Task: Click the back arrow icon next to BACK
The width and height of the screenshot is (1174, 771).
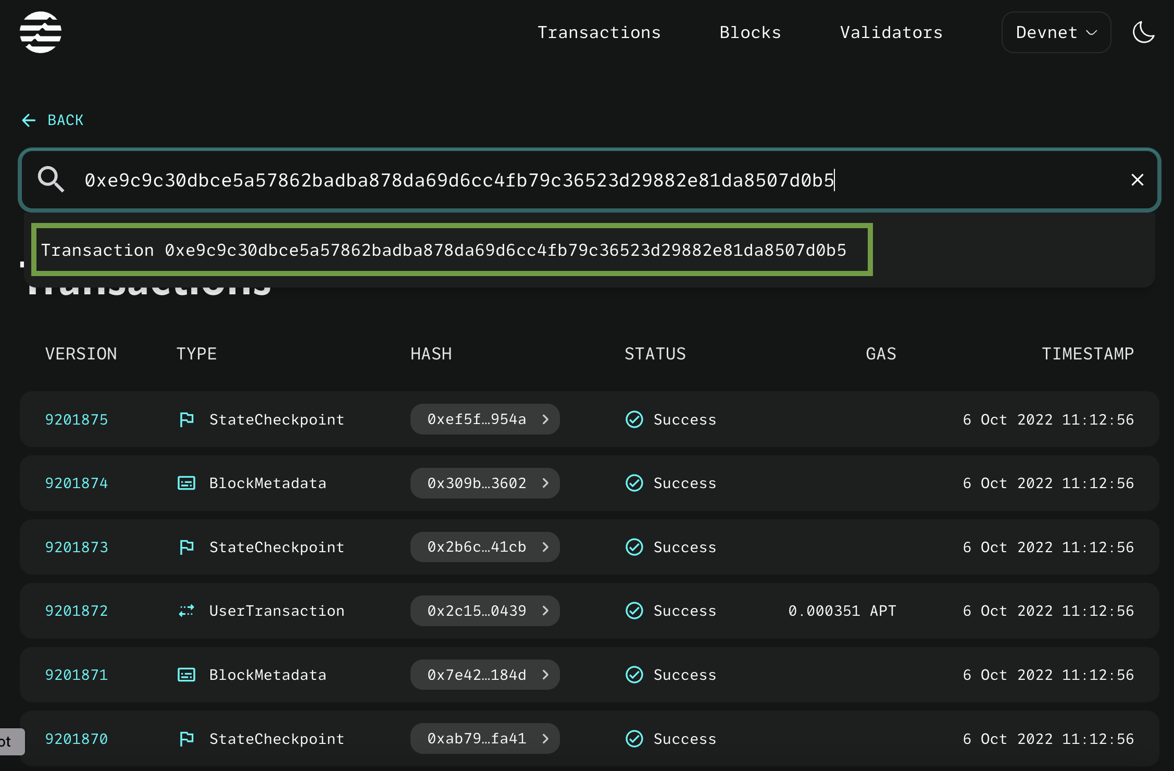Action: tap(29, 120)
